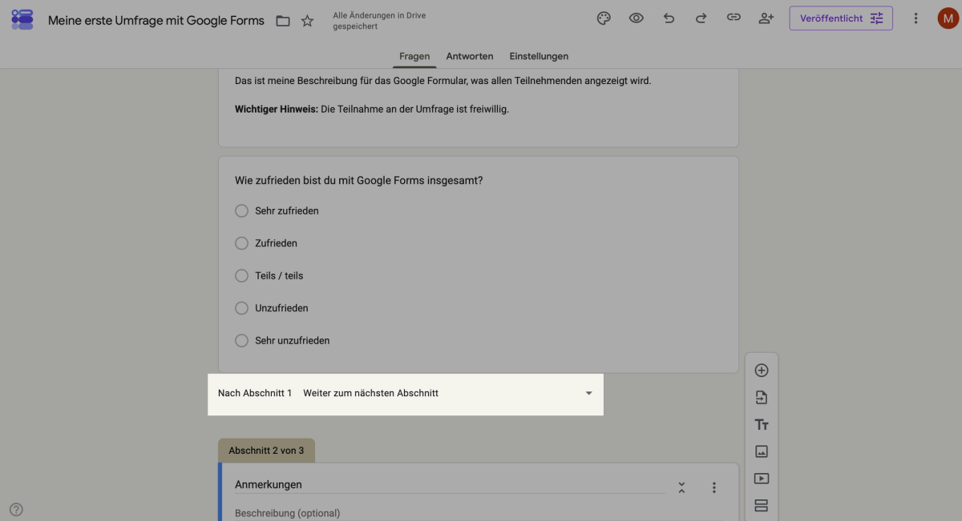Edit the Anmerkungen section title

click(450, 485)
